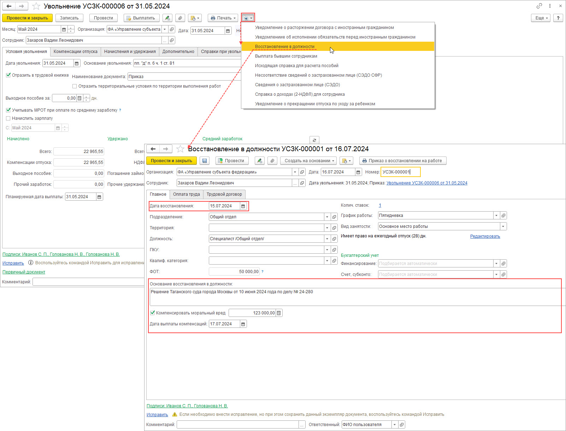Toggle 'Компенсировать моральный вред' checkbox
The height and width of the screenshot is (431, 566).
(153, 313)
